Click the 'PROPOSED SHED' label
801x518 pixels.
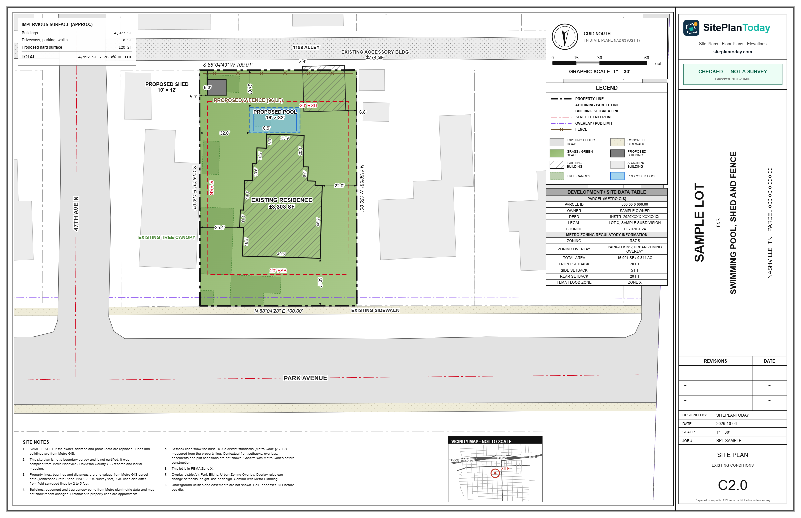pyautogui.click(x=167, y=84)
